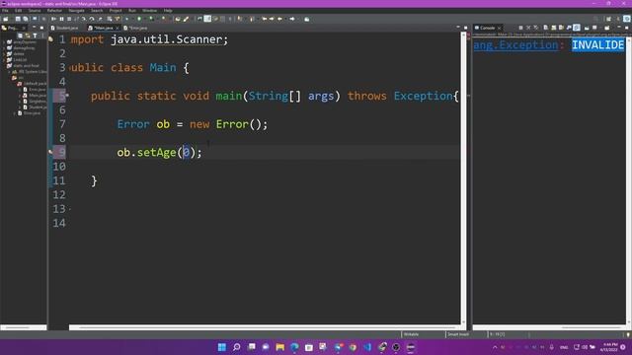Click the editor vertical scrollbar
Viewport: 632px width, 355px height.
point(463,177)
